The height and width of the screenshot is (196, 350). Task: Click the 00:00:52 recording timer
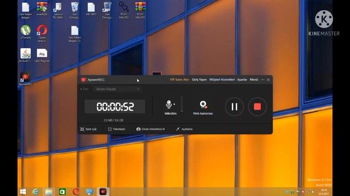(x=115, y=107)
